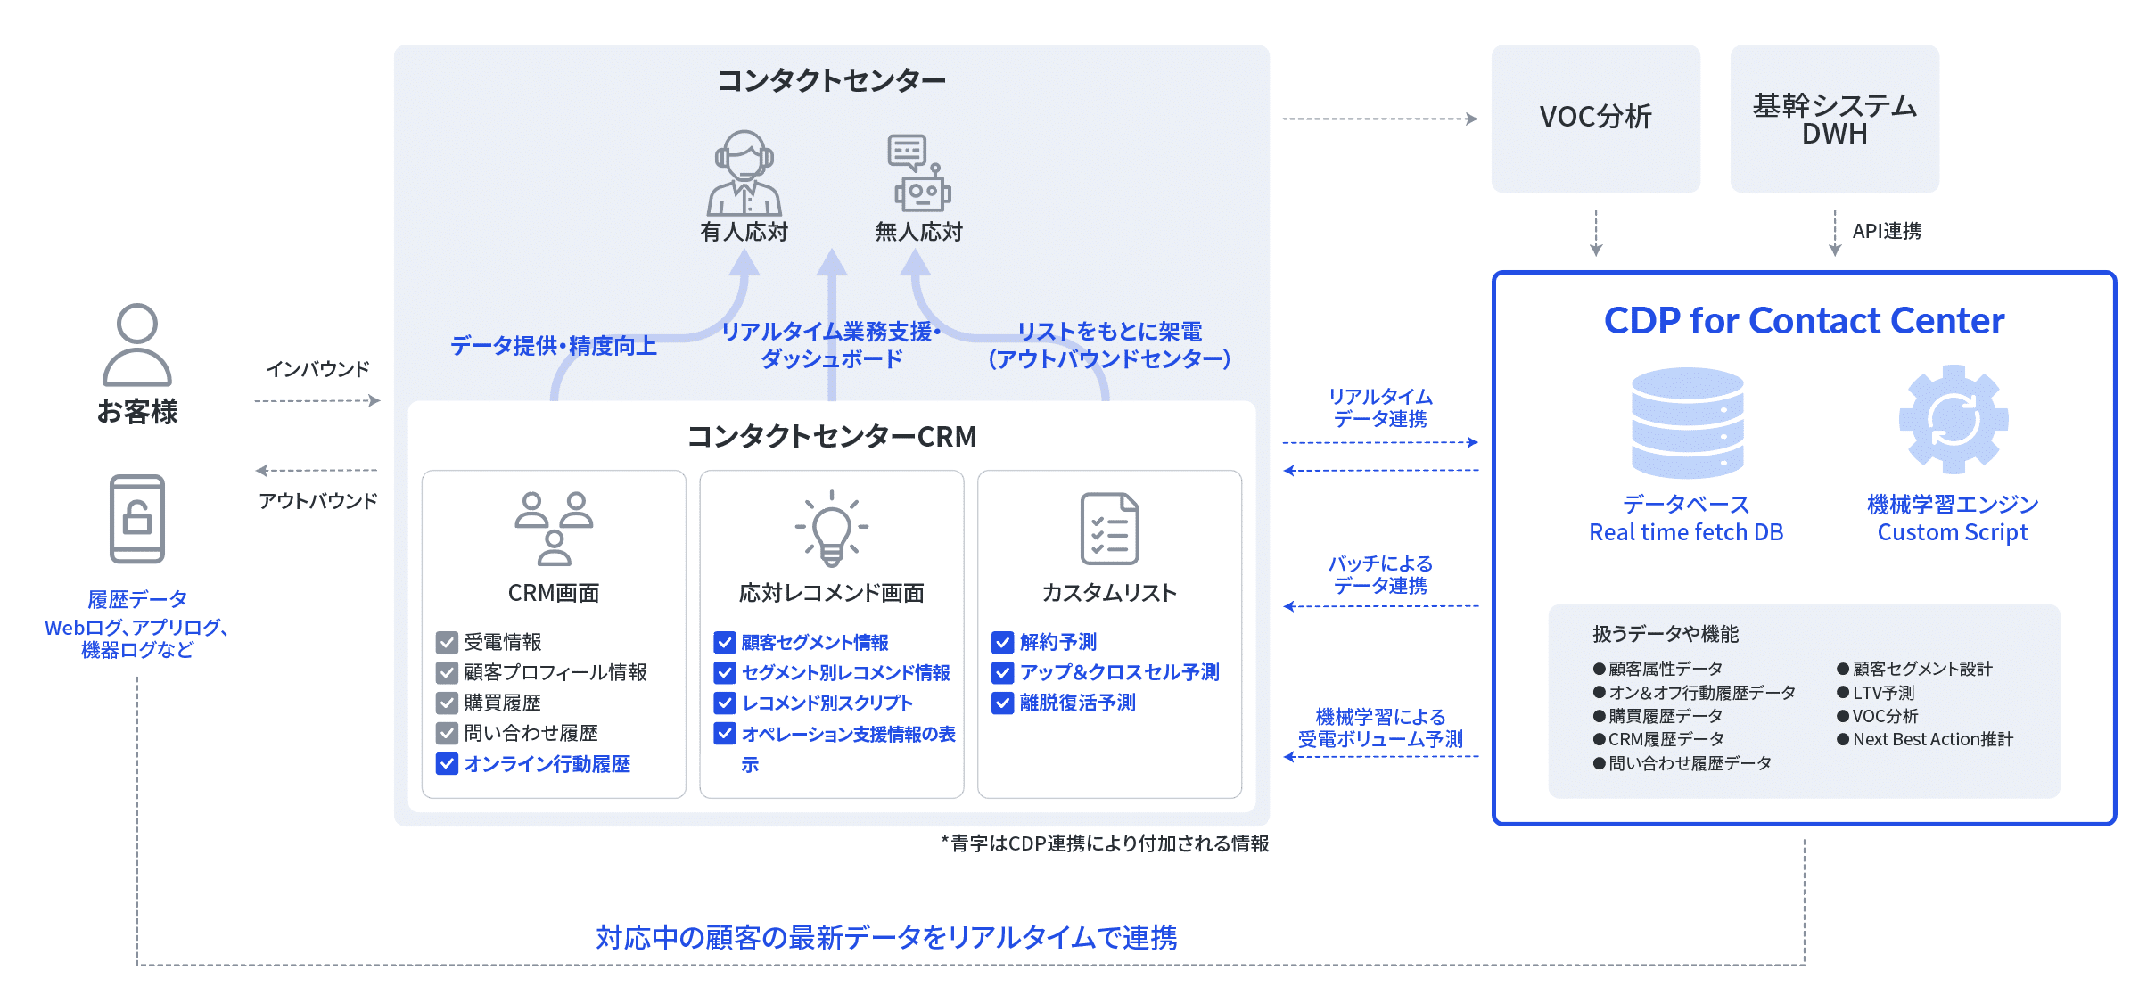The width and height of the screenshot is (2147, 995).
Task: Toggle the レコメンド別スクリプト checkbox
Action: 725,703
